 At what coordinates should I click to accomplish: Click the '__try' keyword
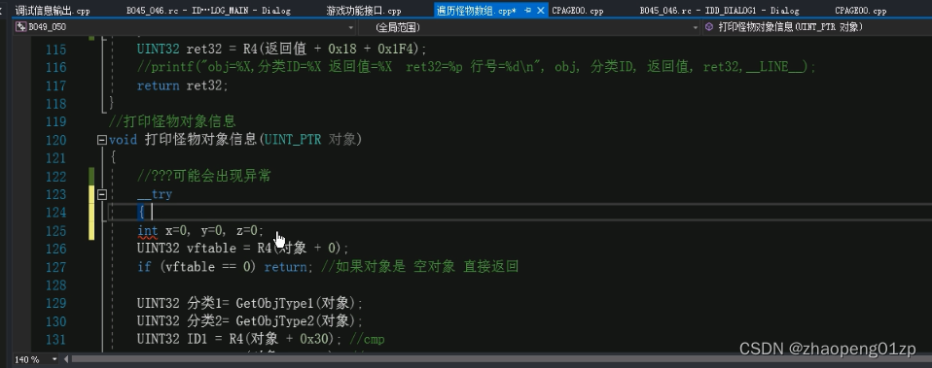point(155,194)
